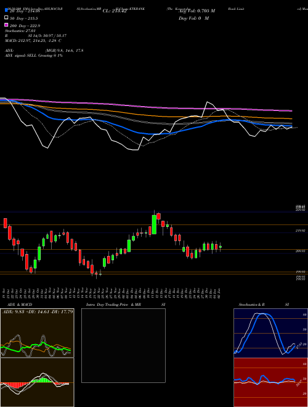
Task: Click the 'Stochastics: 27.01' reading
Action: tap(20, 31)
